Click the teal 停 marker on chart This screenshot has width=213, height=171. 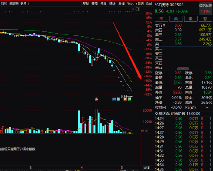[119, 99]
